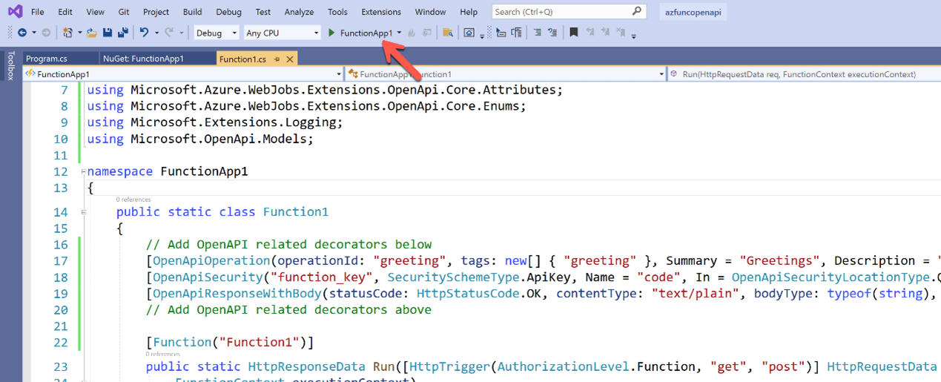Open the Project menu
The image size is (941, 382).
pos(156,12)
